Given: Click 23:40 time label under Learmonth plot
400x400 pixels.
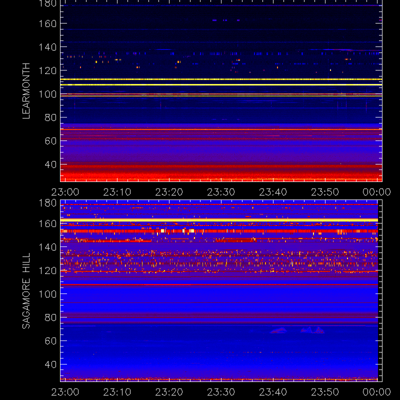Looking at the screenshot, I should tap(273, 192).
